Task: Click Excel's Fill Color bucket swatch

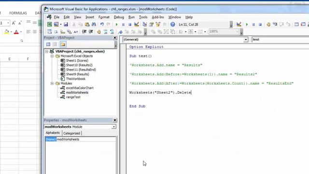Action: 6,32
